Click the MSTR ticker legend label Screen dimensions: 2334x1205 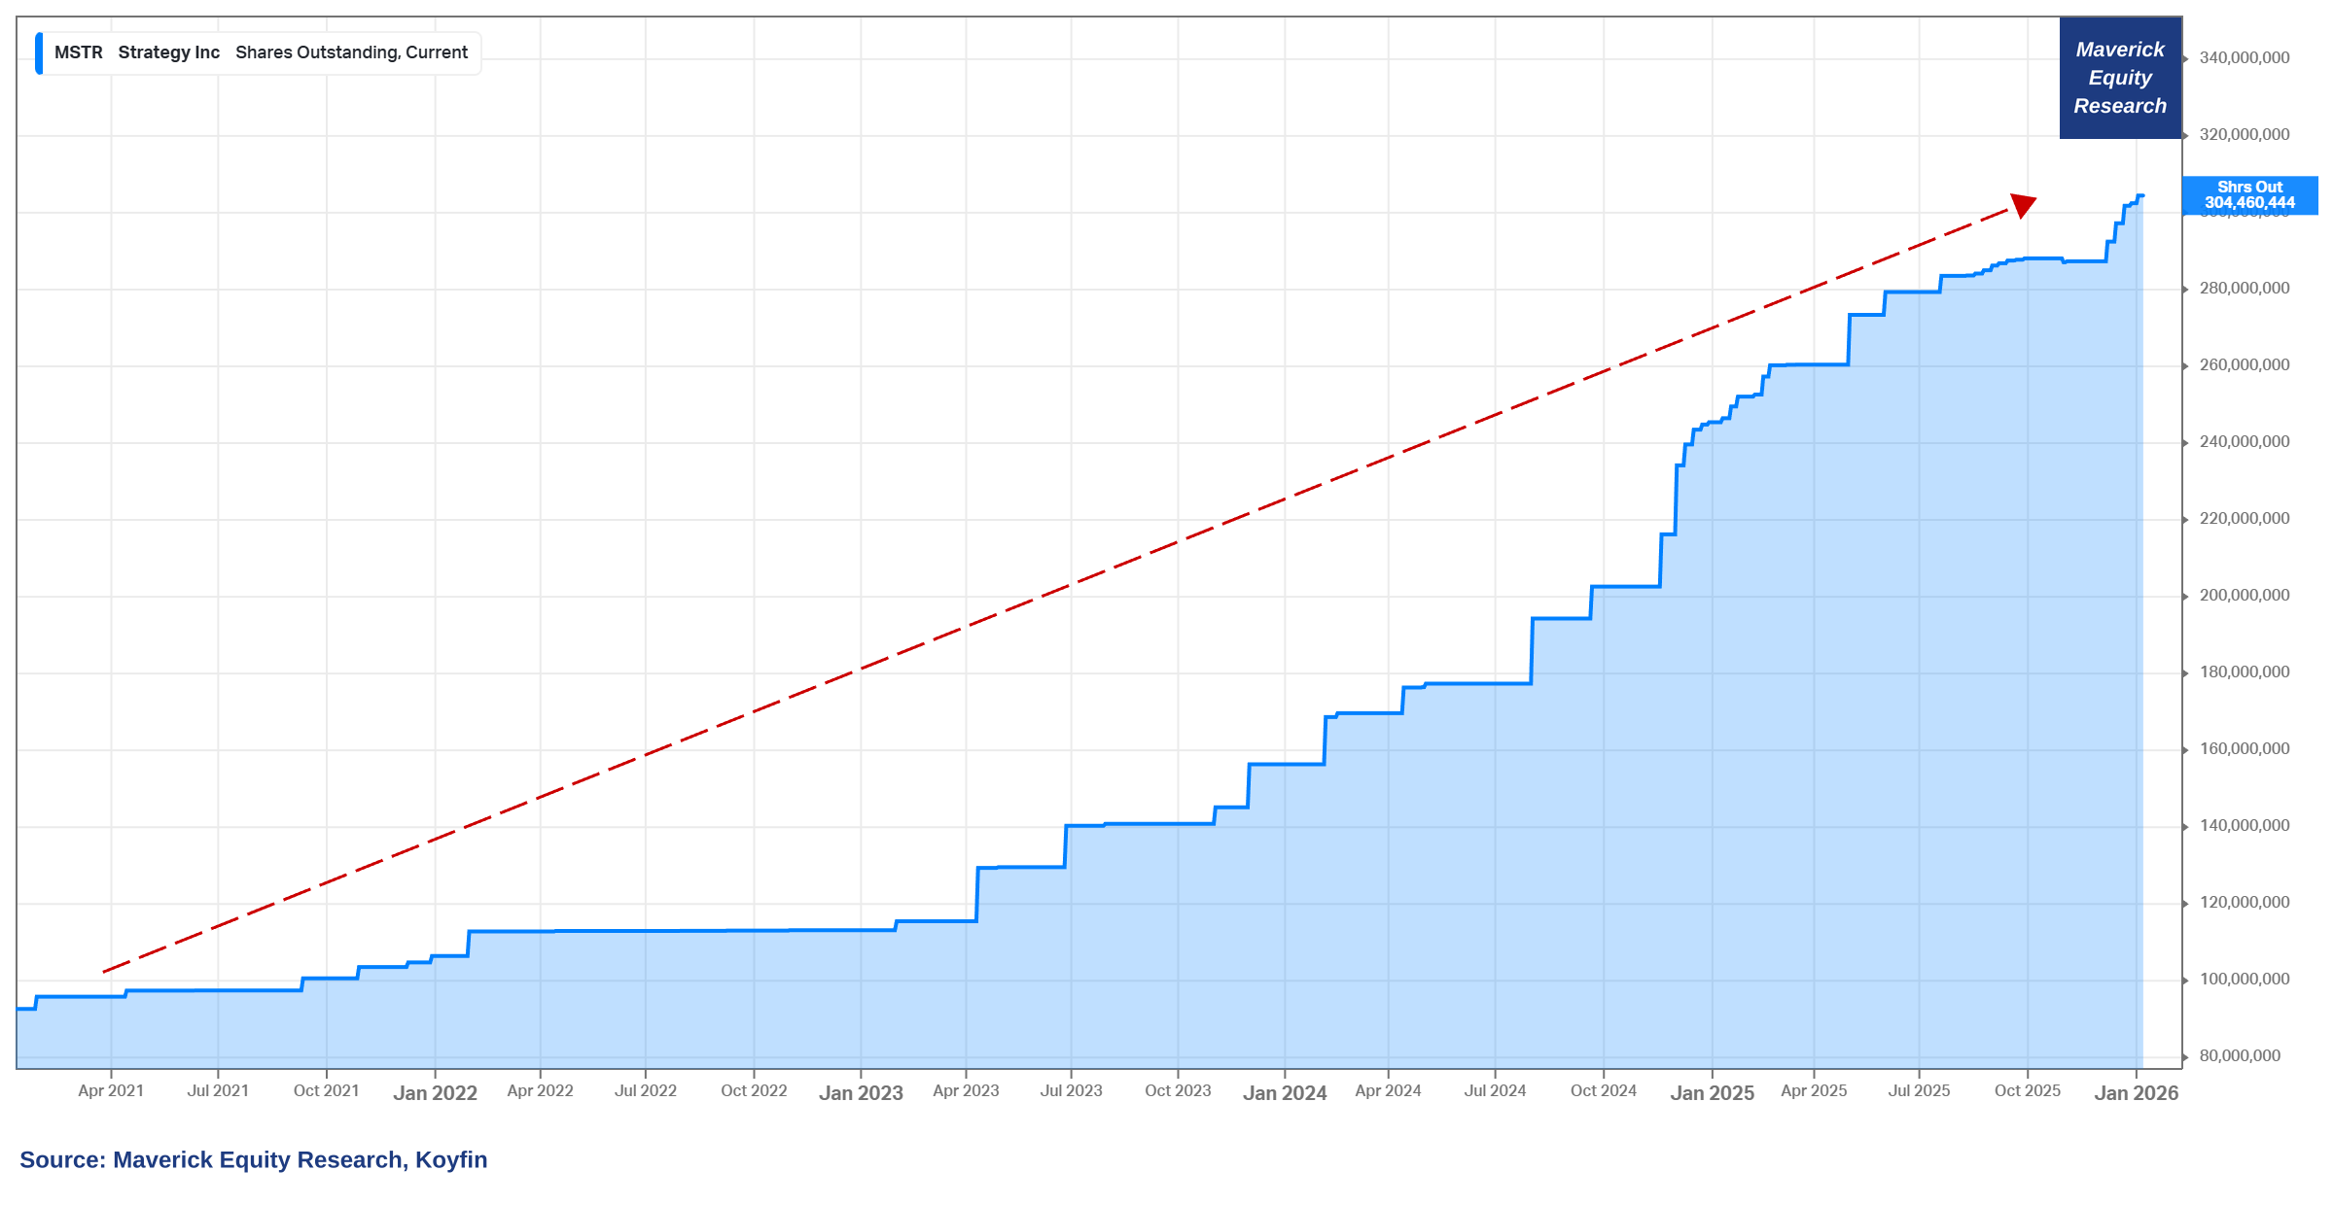click(78, 52)
